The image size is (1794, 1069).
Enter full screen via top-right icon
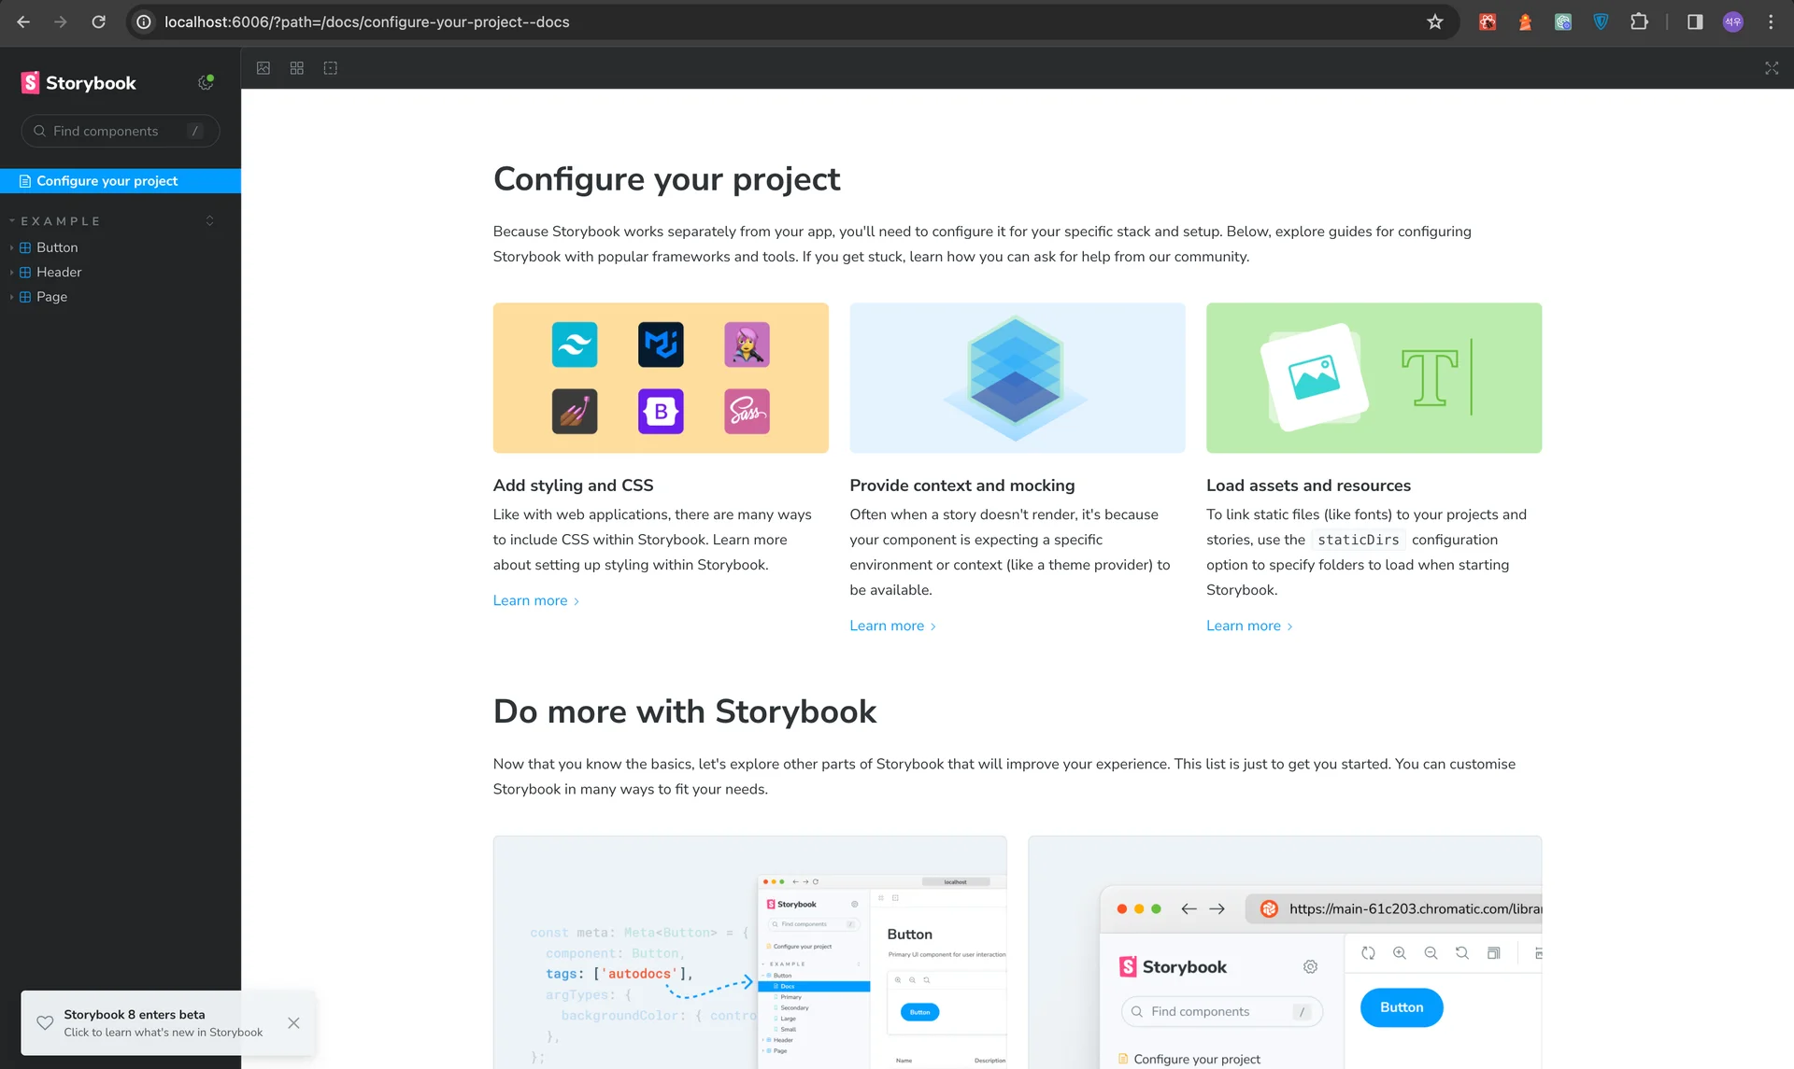[1771, 68]
